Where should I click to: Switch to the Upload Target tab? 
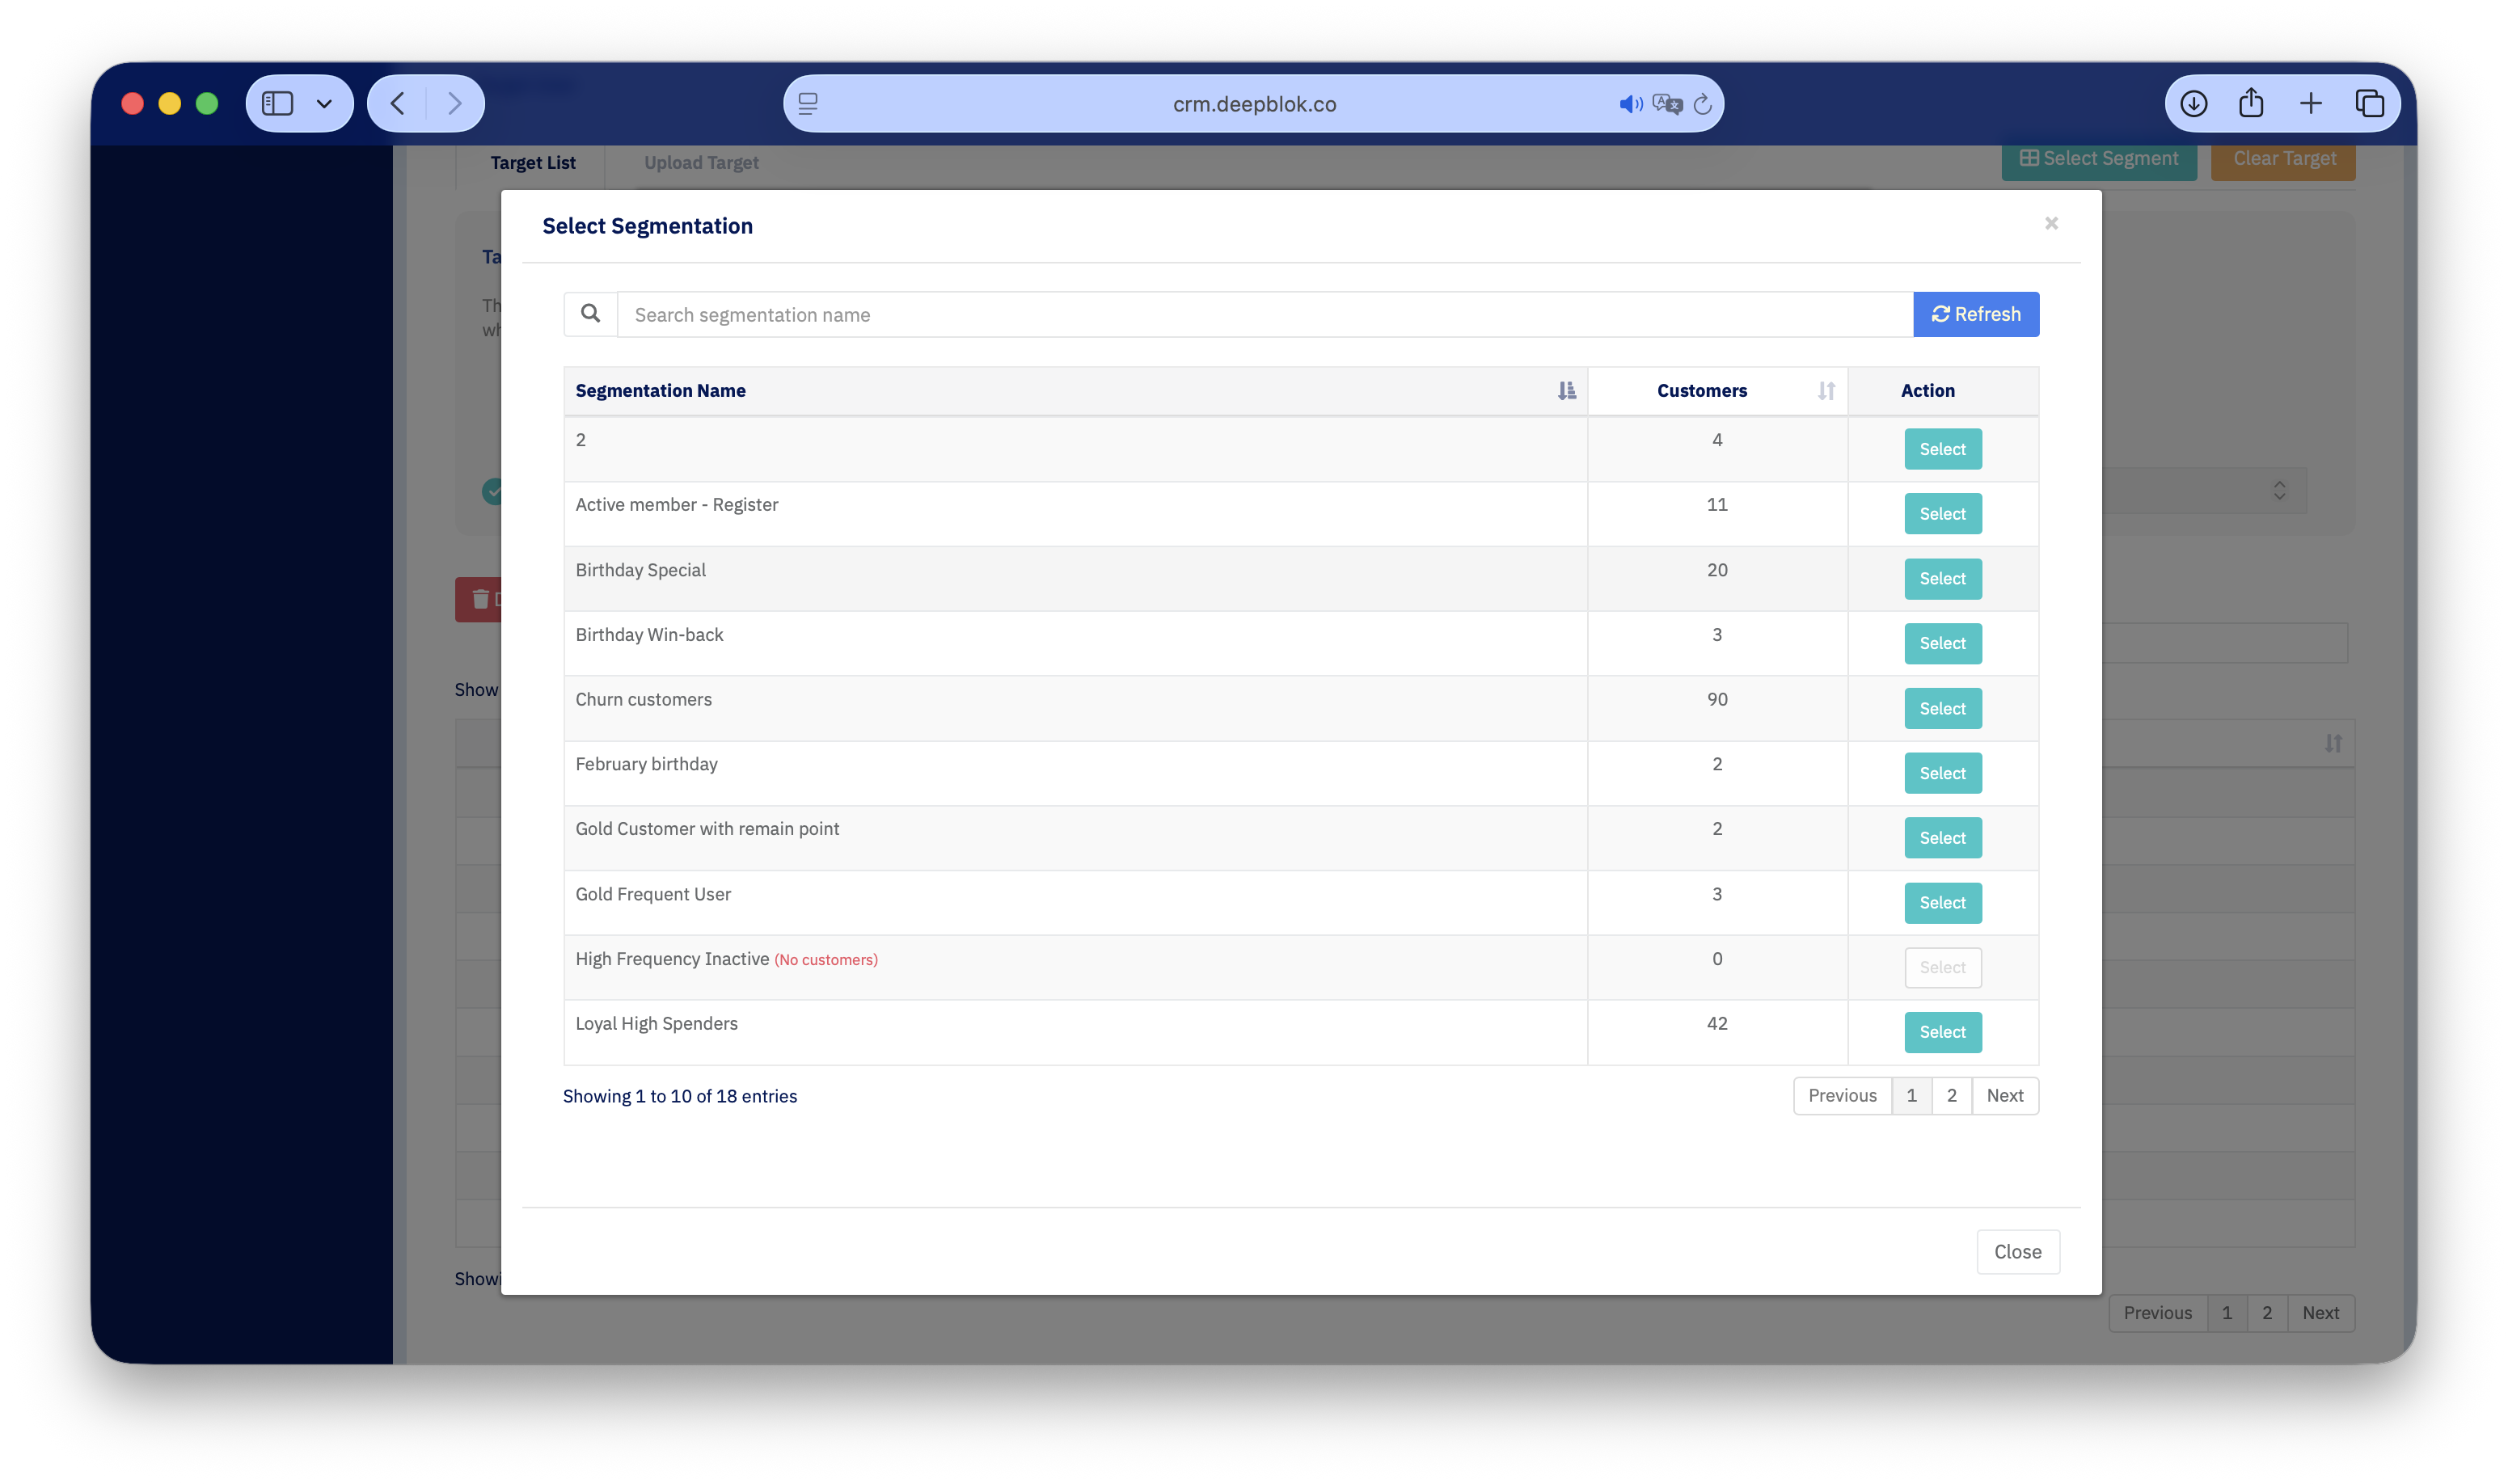701,163
